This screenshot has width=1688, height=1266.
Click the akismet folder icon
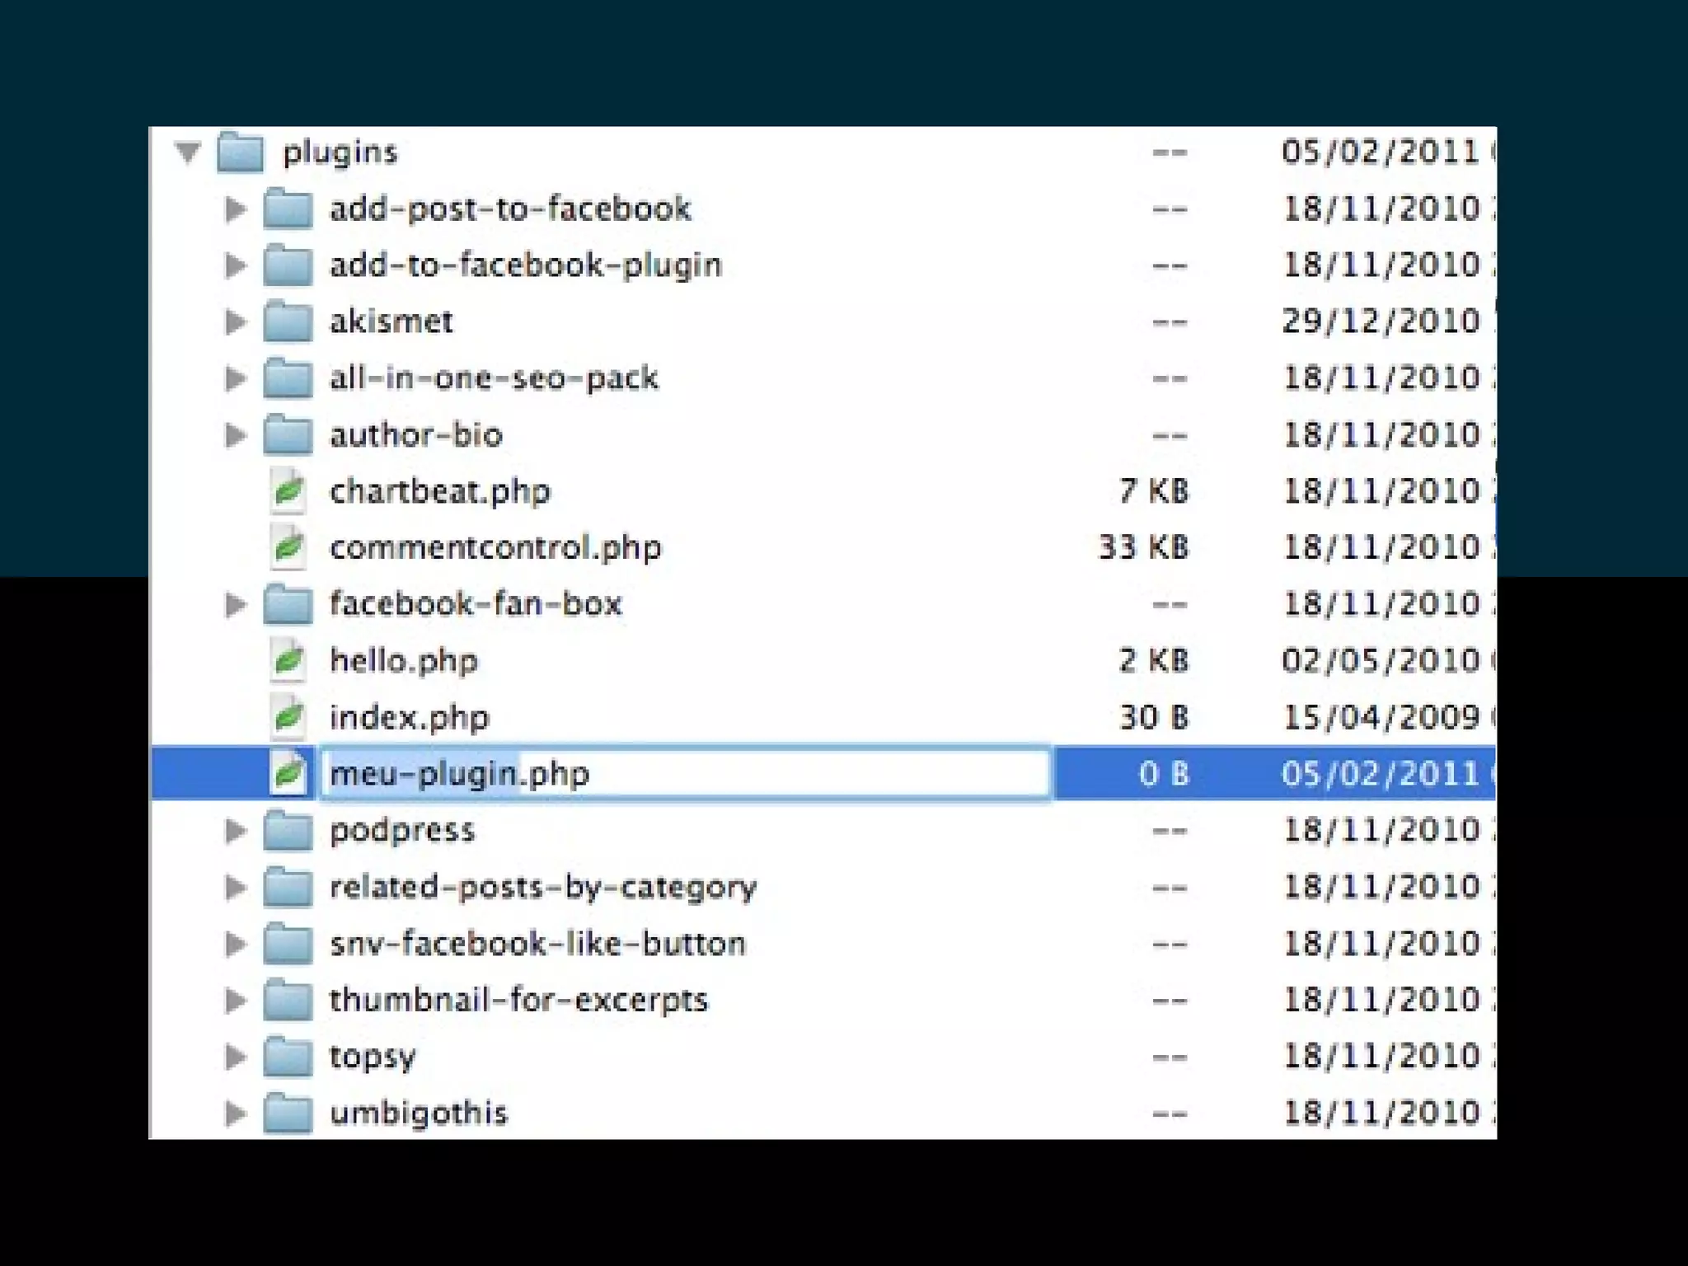pos(288,321)
